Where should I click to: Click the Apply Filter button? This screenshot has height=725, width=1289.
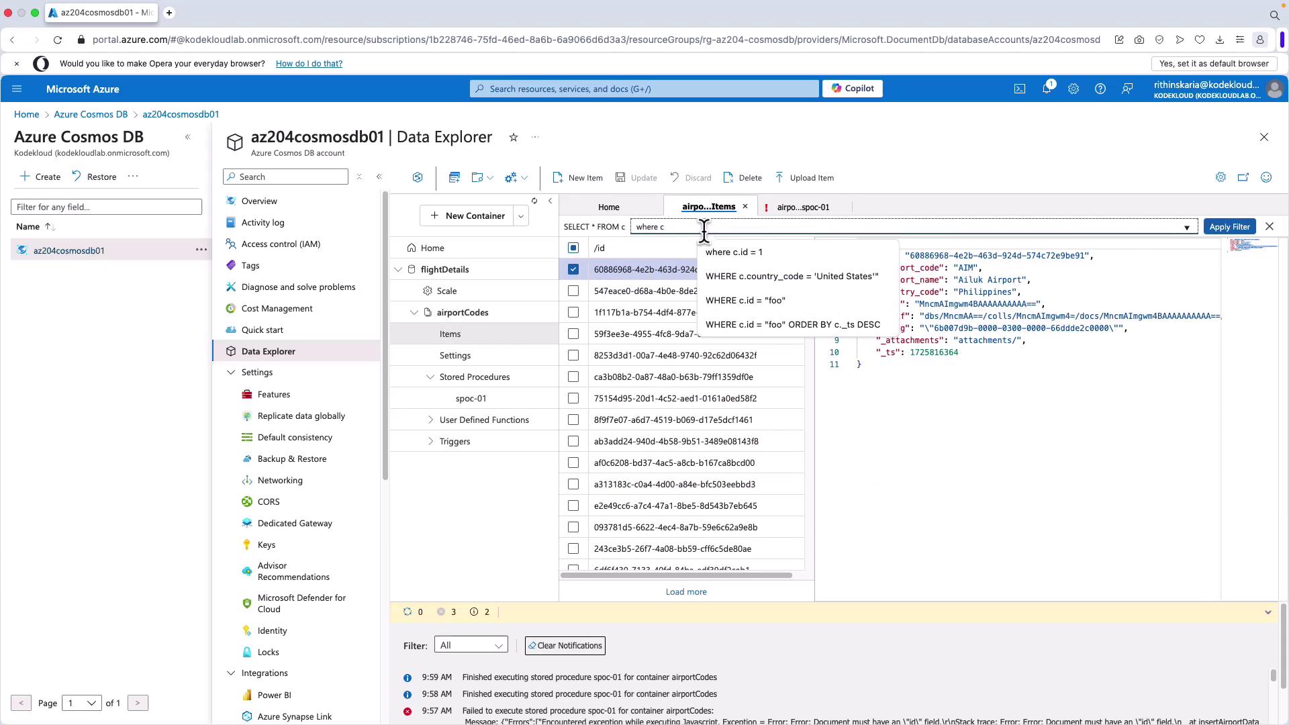(1229, 227)
